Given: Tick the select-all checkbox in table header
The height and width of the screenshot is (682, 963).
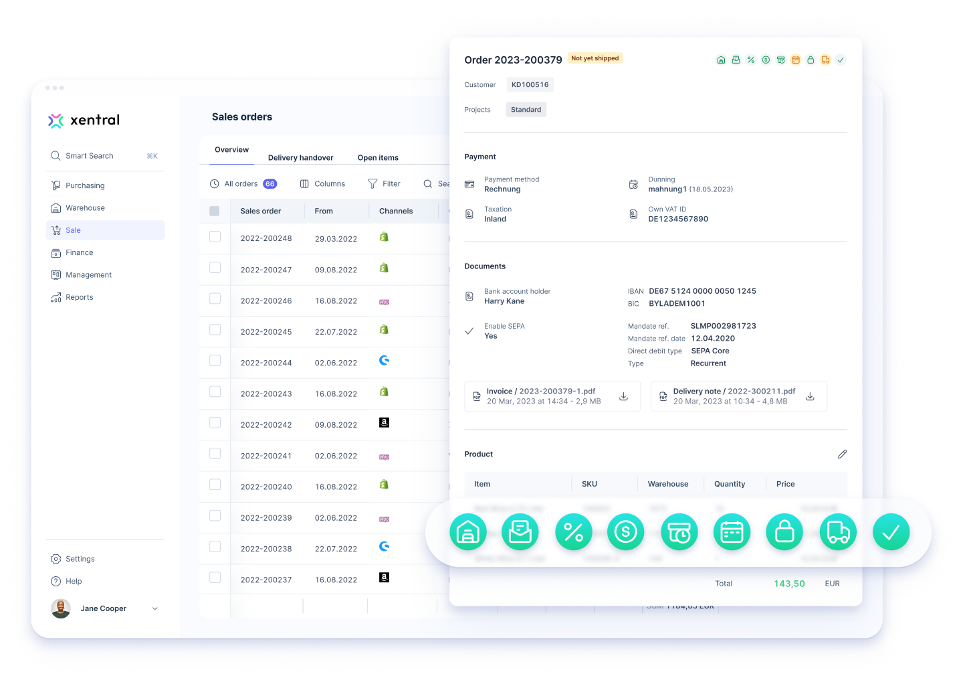Looking at the screenshot, I should [x=215, y=211].
